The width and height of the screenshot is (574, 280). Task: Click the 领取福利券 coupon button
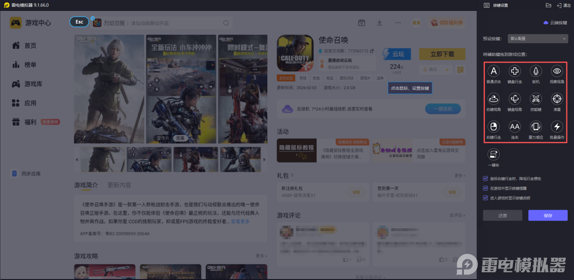[447, 23]
